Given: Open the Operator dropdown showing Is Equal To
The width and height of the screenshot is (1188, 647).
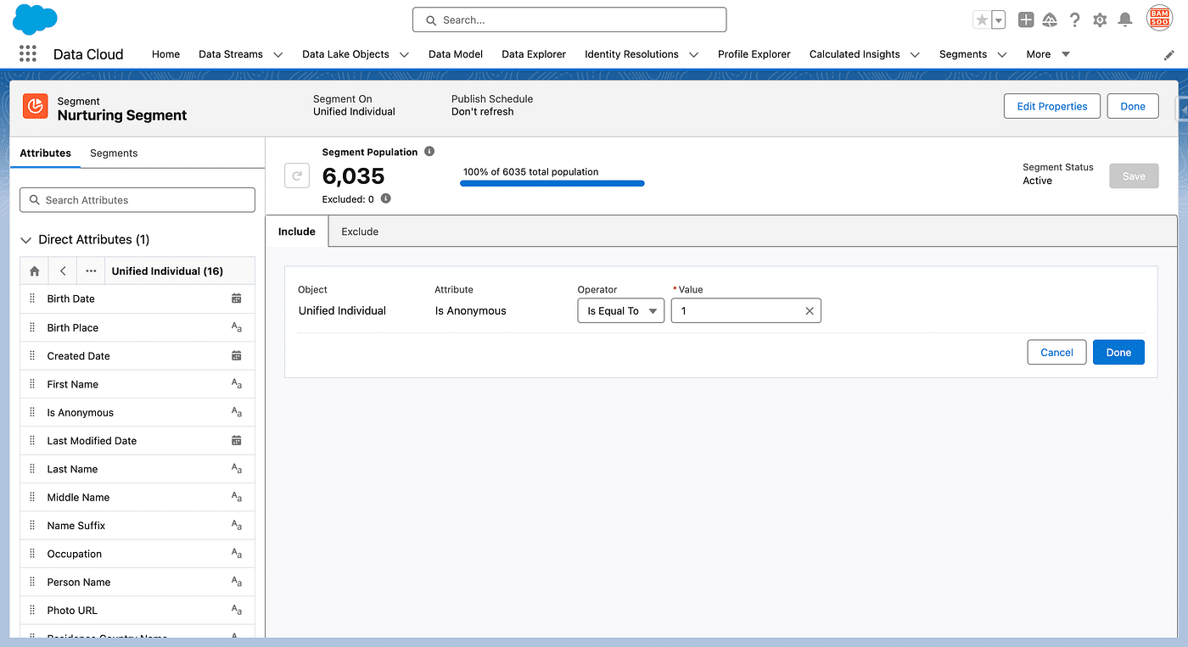Looking at the screenshot, I should point(620,311).
